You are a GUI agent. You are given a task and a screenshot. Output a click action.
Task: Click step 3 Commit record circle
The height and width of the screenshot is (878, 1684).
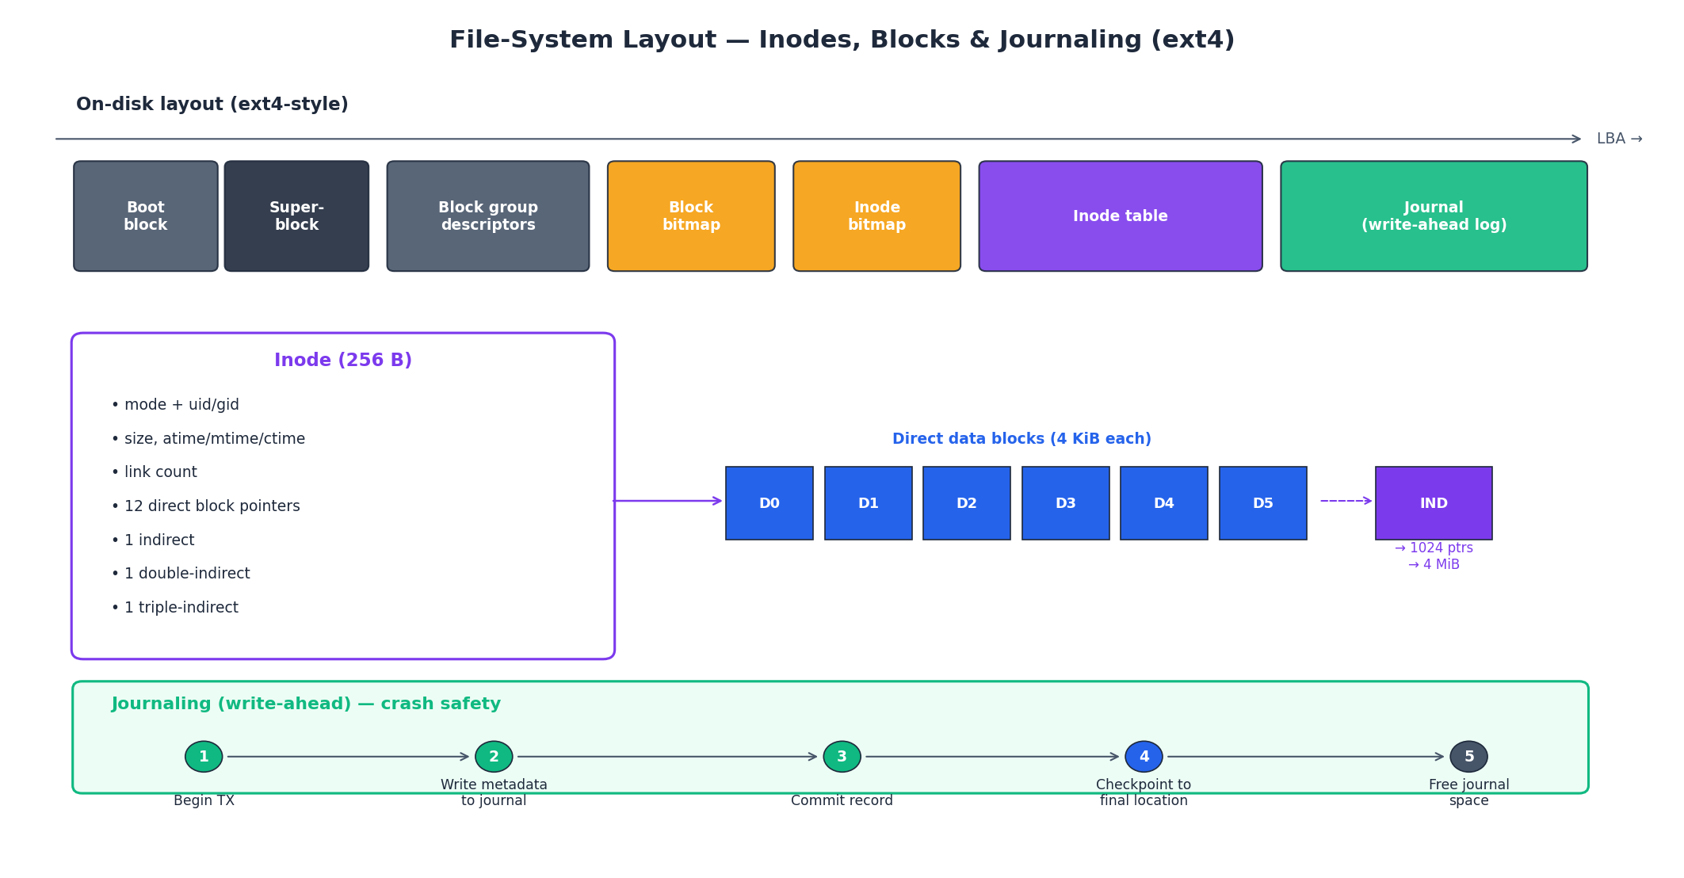coord(841,757)
